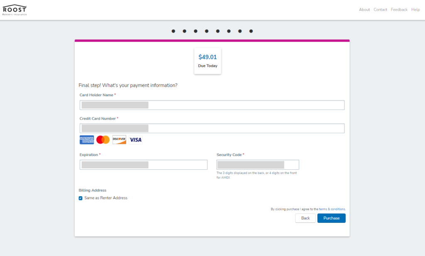The image size is (425, 256).
Task: Go to the Feedback page
Action: [399, 10]
